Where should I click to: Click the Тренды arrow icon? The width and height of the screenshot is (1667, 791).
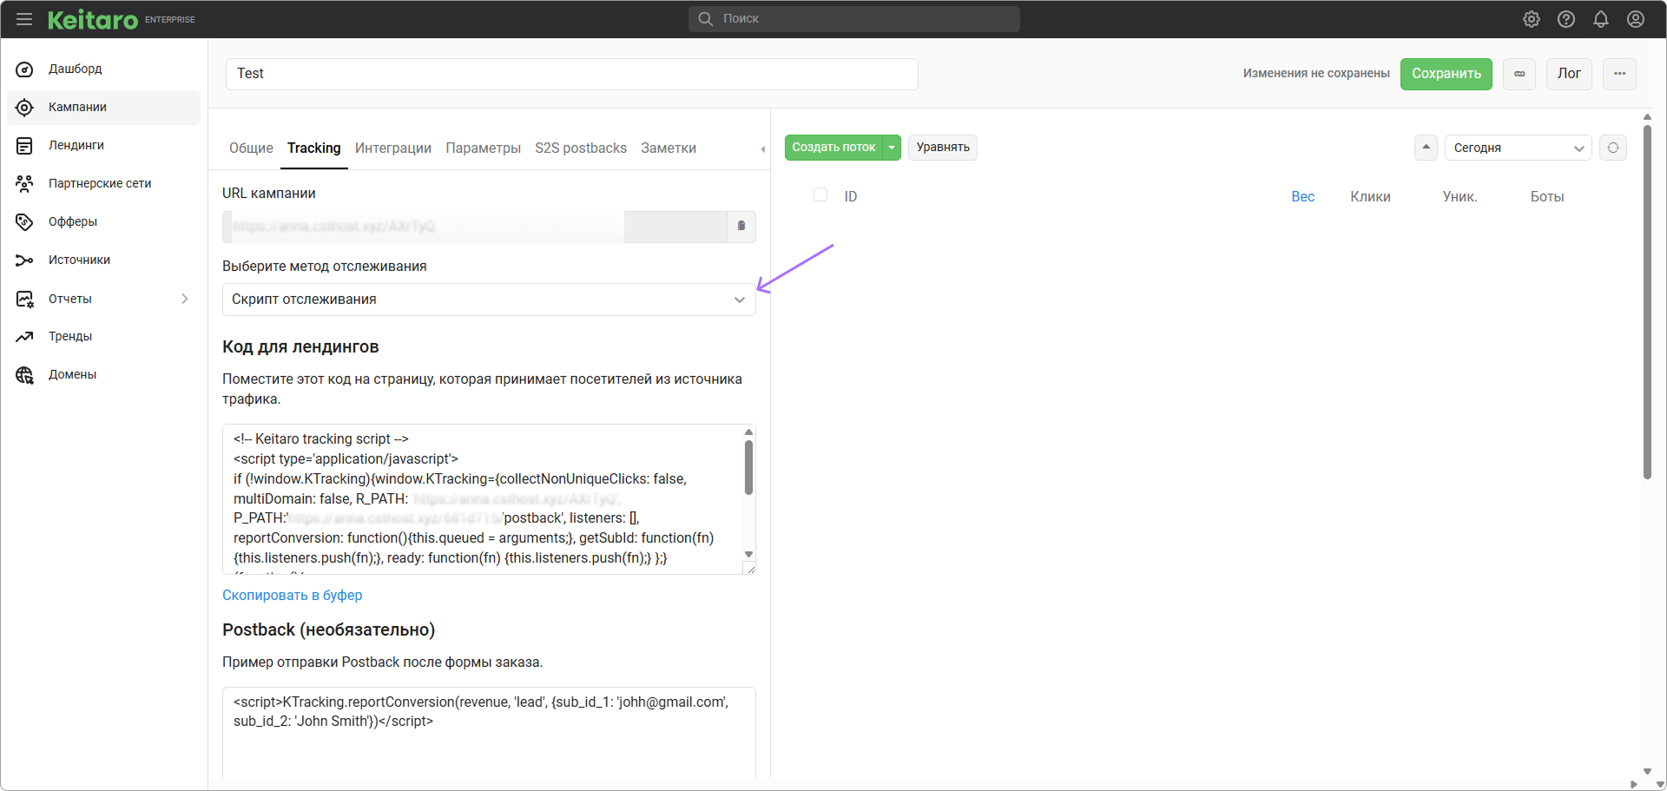pos(24,337)
